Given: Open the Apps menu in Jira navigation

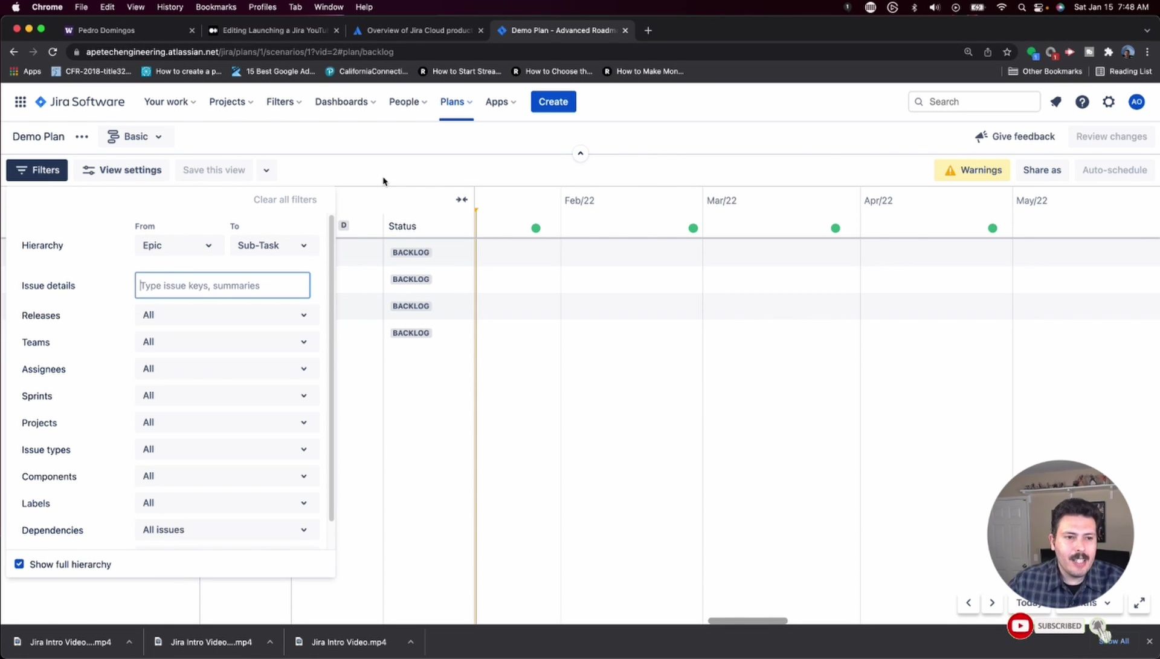Looking at the screenshot, I should click(x=501, y=102).
